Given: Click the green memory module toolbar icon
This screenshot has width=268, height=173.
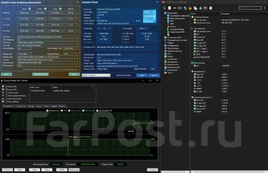Looking at the screenshot, I should [x=180, y=8].
